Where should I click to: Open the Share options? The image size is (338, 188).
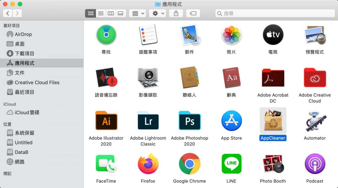pos(176,13)
